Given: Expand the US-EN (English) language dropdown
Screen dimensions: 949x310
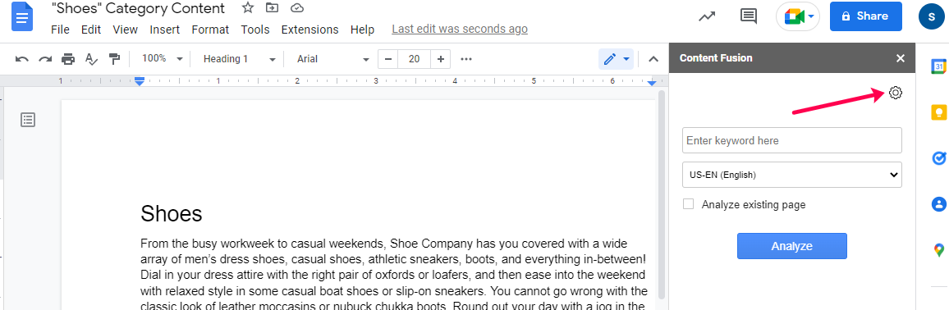Looking at the screenshot, I should (792, 175).
